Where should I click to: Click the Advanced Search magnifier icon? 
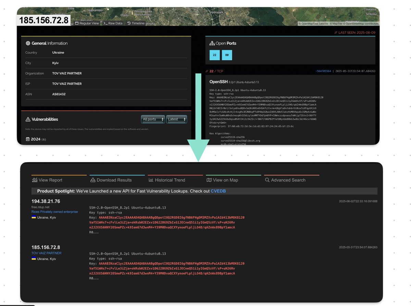pyautogui.click(x=267, y=180)
